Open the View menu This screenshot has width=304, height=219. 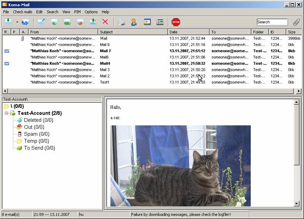(66, 12)
